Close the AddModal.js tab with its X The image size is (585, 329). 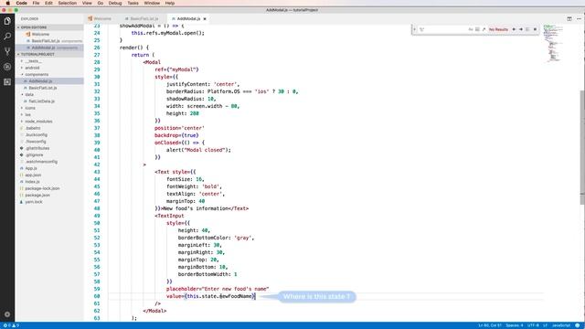click(x=205, y=18)
